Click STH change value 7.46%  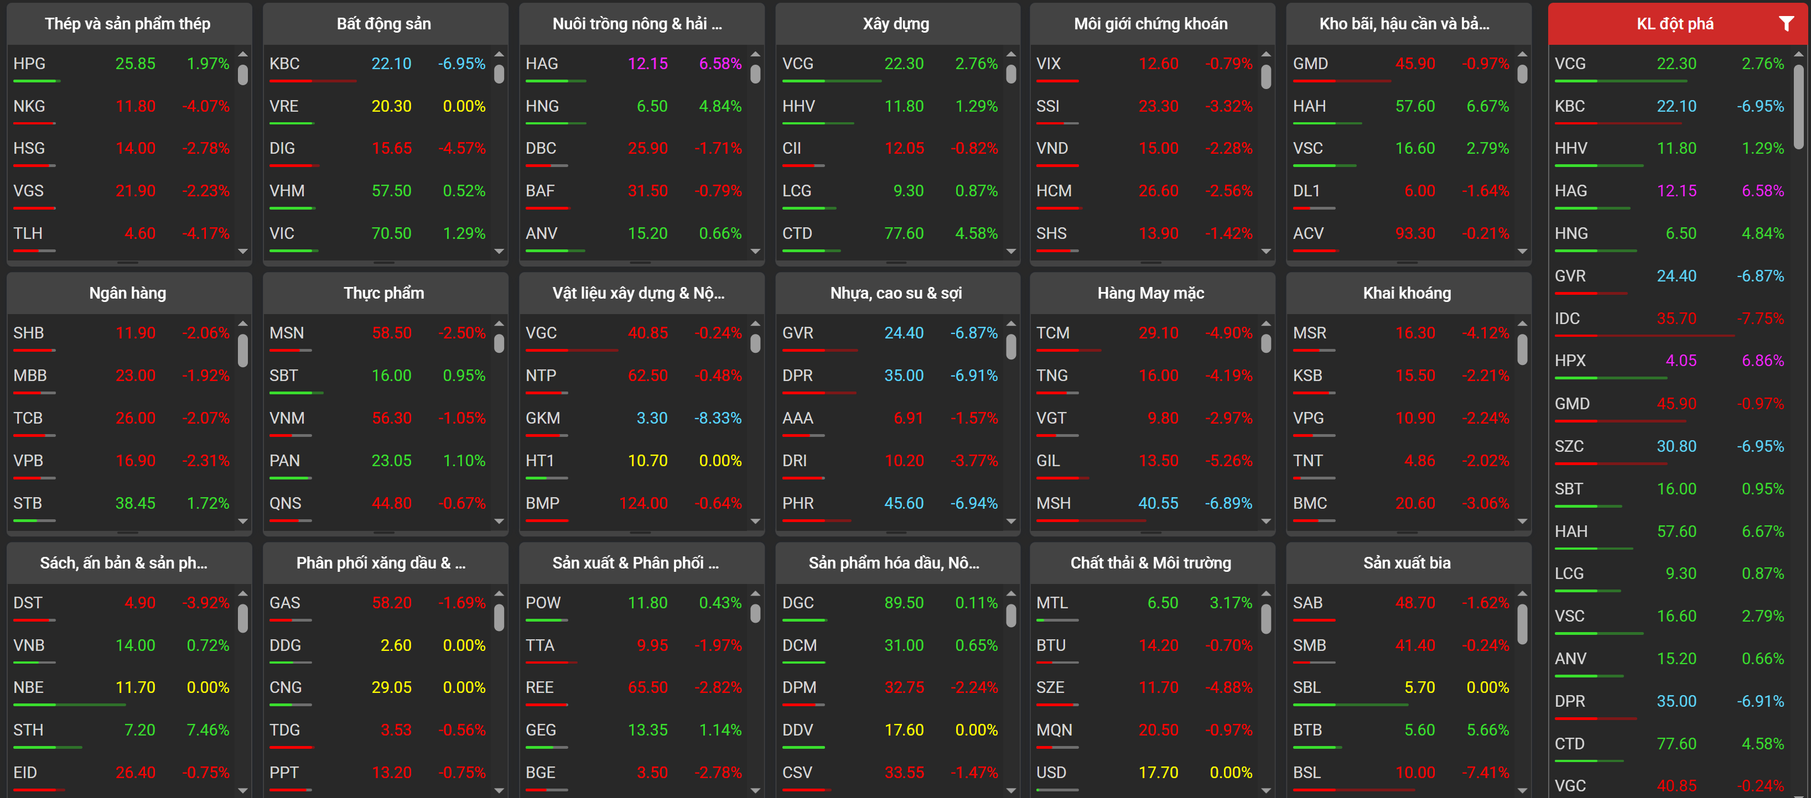(207, 730)
